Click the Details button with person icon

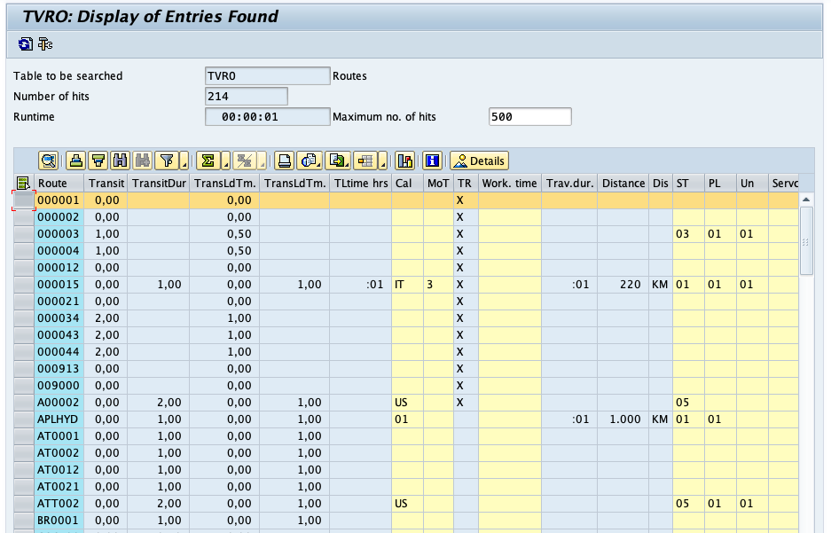click(x=479, y=161)
